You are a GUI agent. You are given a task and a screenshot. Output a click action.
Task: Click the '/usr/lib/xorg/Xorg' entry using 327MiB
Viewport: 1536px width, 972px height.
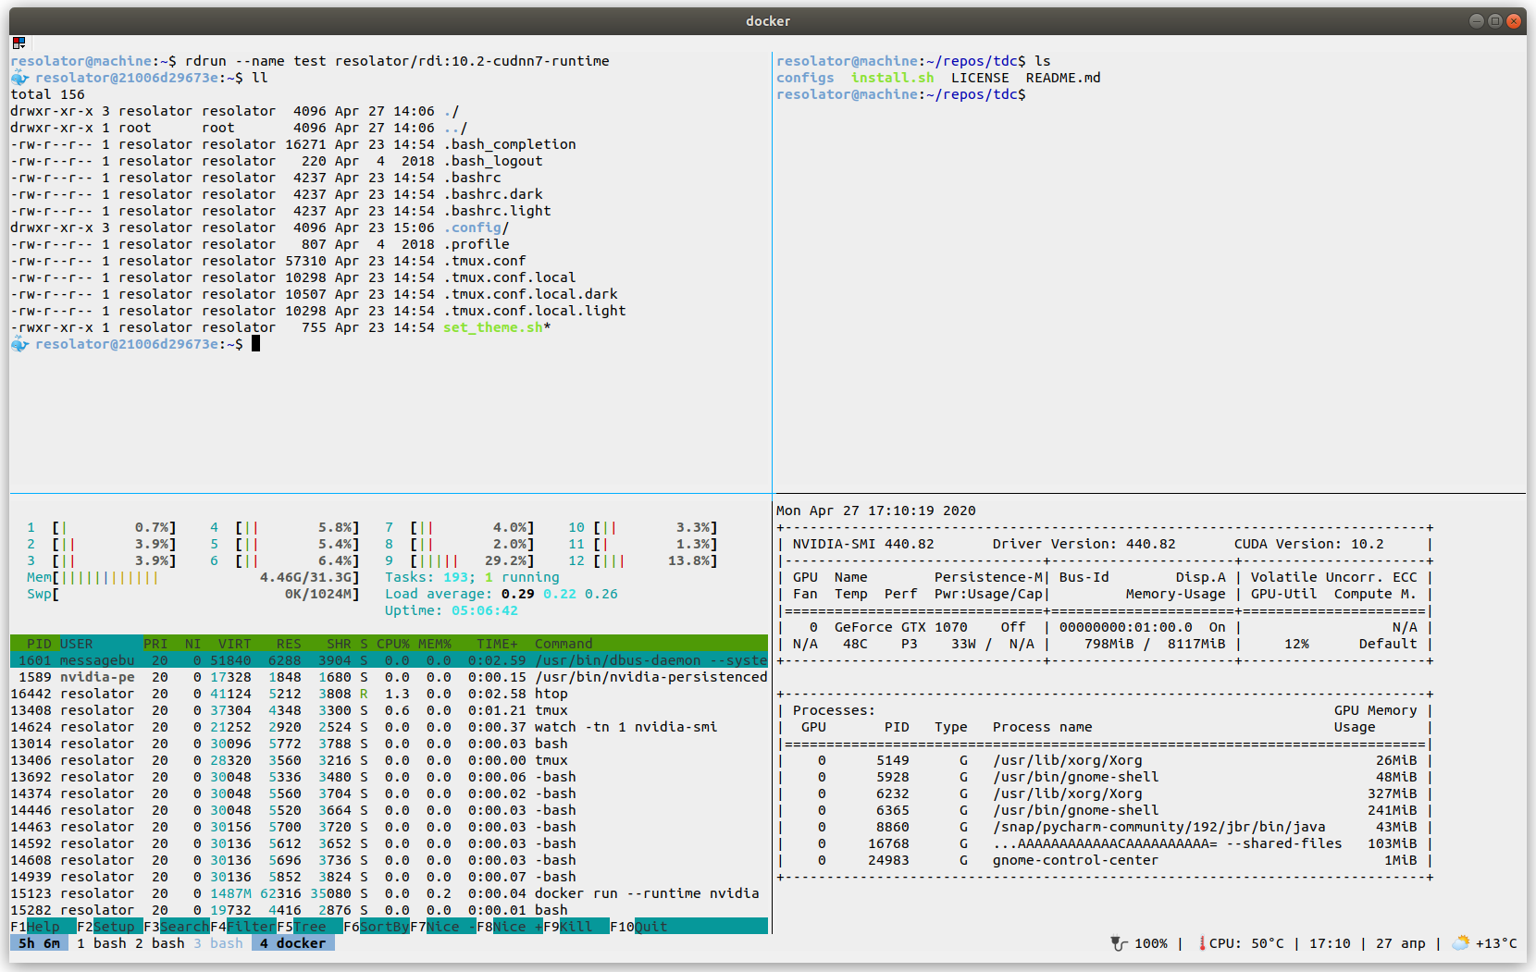[1068, 794]
